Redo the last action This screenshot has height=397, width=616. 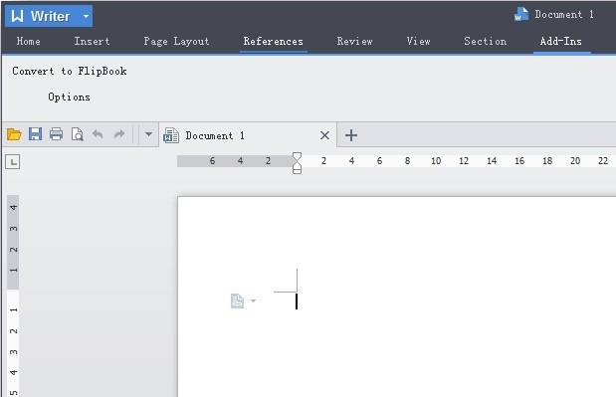tap(119, 134)
